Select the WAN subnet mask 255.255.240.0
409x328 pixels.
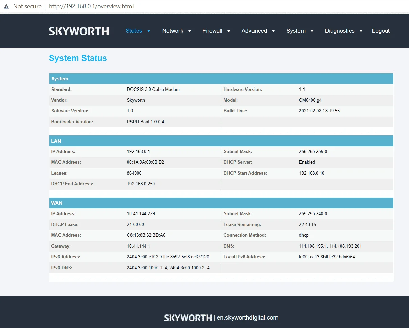coord(313,214)
